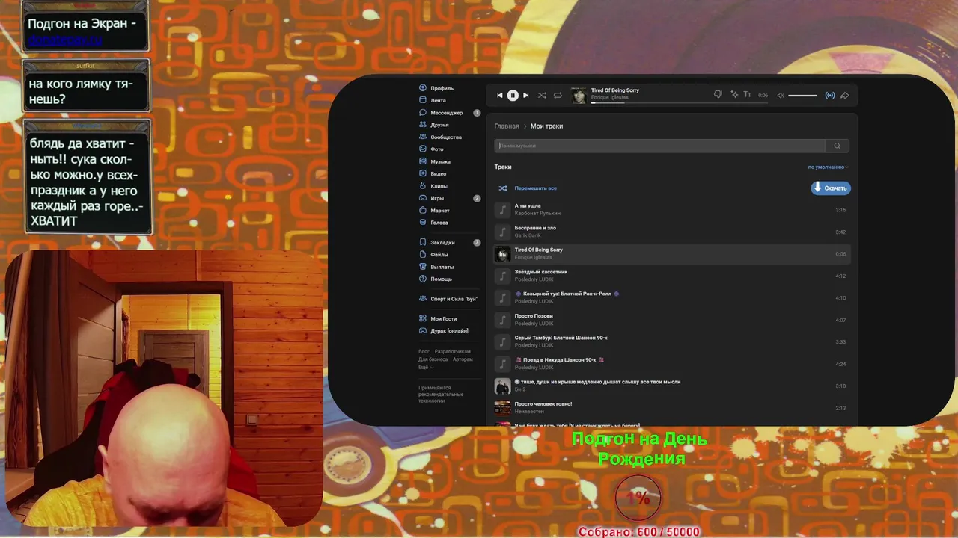Click the Карбонат Рулькин artist name
The width and height of the screenshot is (958, 538).
click(x=537, y=214)
